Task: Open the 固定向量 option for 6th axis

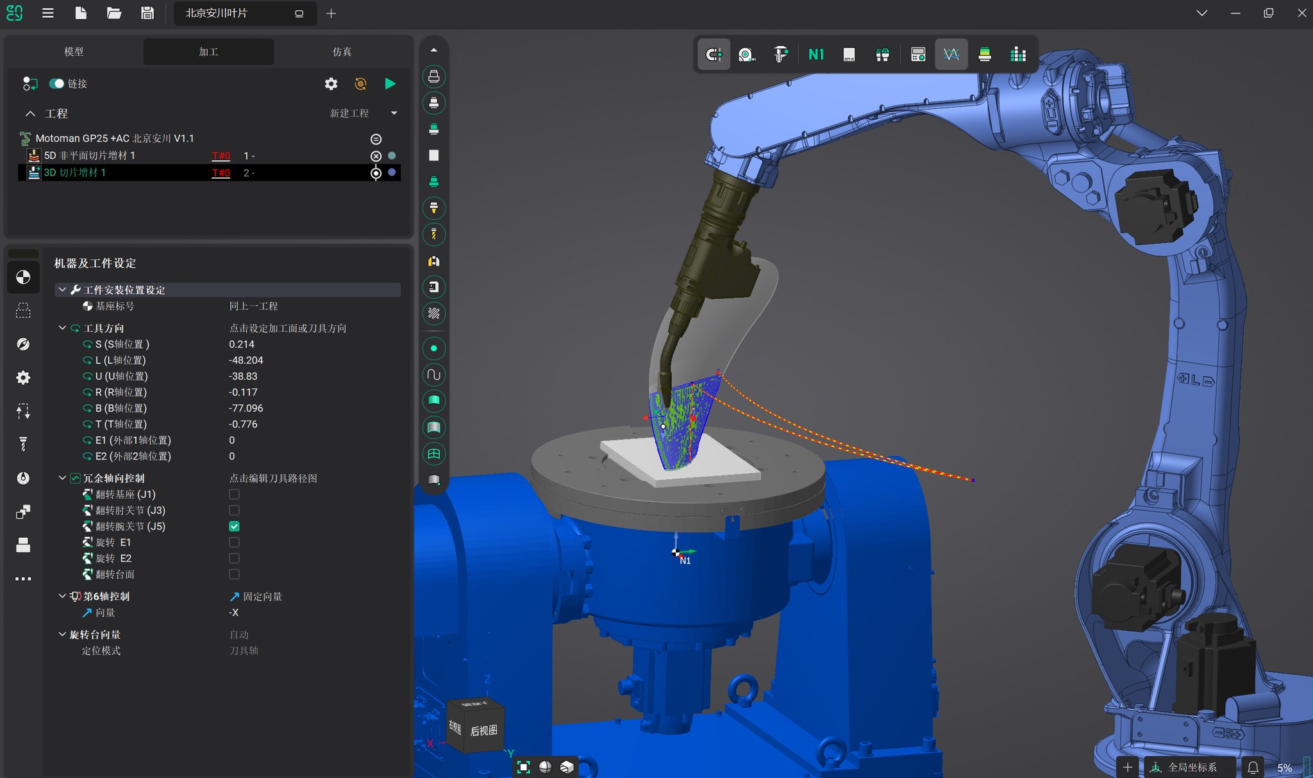Action: point(256,597)
